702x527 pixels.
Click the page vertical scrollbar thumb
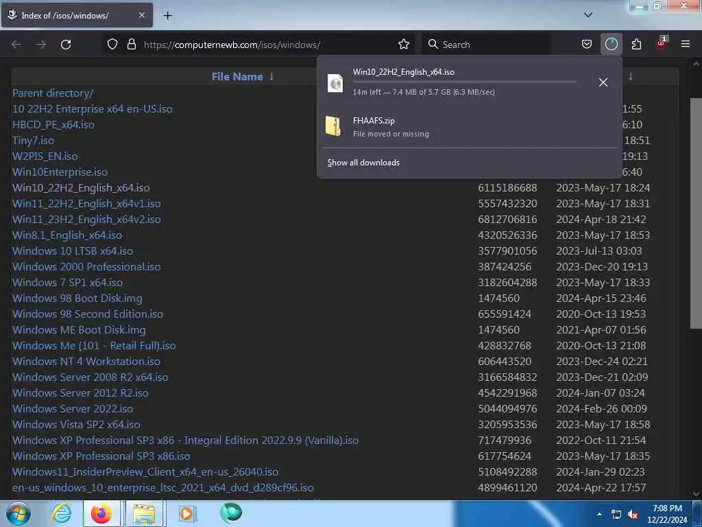pyautogui.click(x=697, y=213)
